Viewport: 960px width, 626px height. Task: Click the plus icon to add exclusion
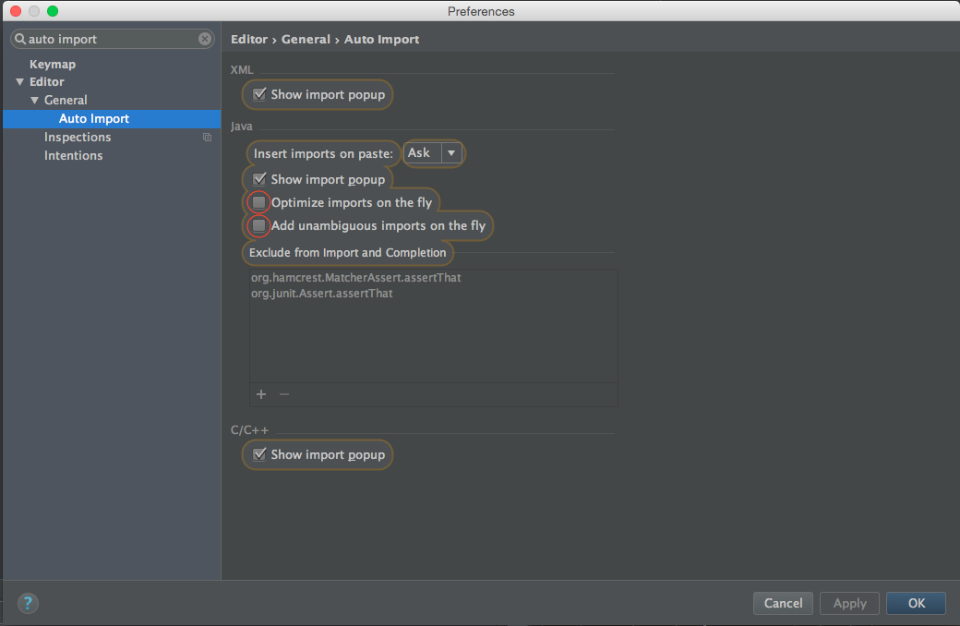(261, 394)
